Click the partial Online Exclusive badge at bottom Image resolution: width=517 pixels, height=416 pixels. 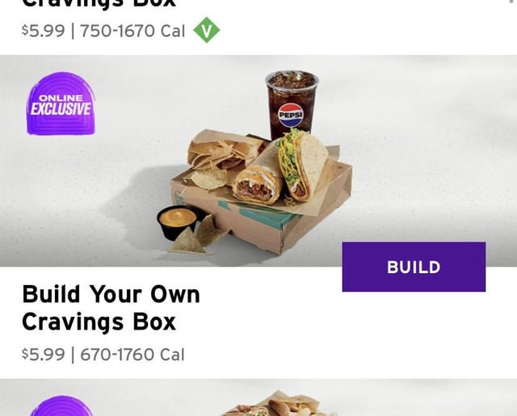(x=61, y=405)
